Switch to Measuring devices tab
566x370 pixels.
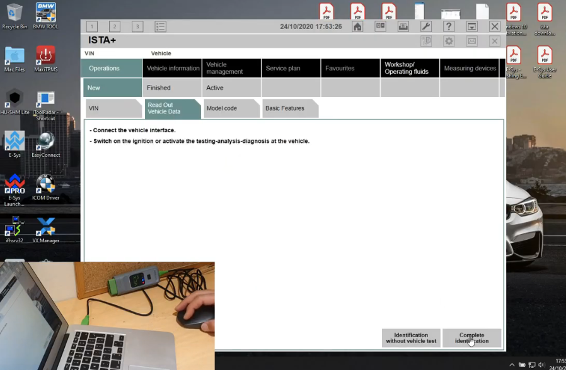469,68
